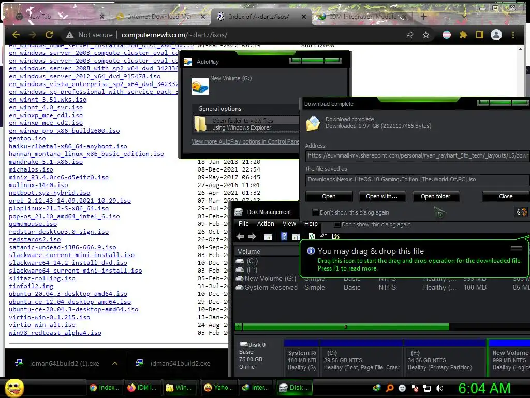Image resolution: width=530 pixels, height=398 pixels.
Task: Click the Chrome back arrow
Action: [x=16, y=35]
